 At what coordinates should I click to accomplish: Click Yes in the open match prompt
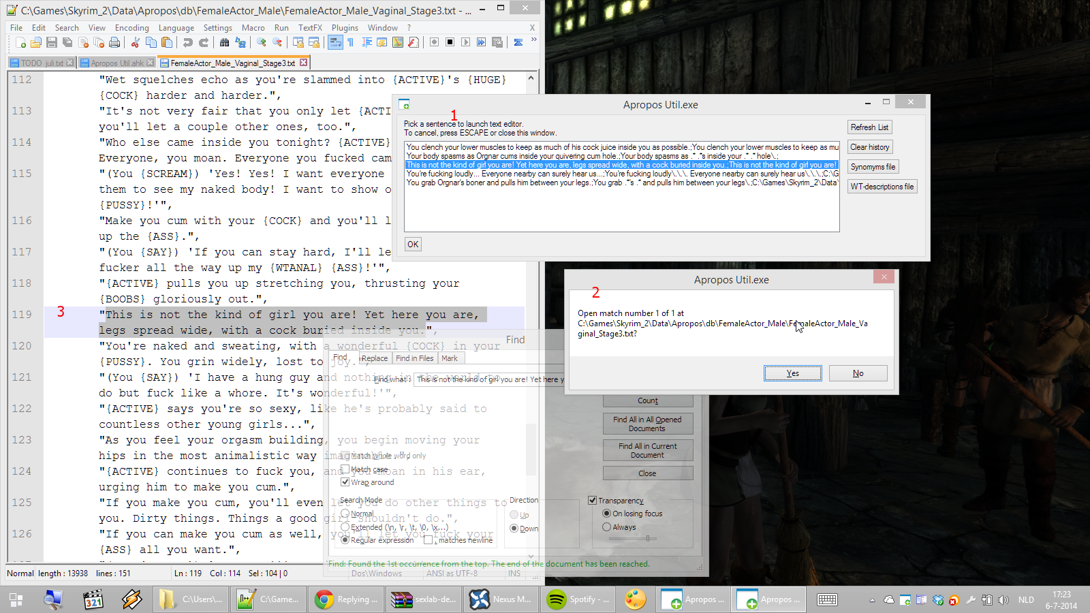click(792, 373)
